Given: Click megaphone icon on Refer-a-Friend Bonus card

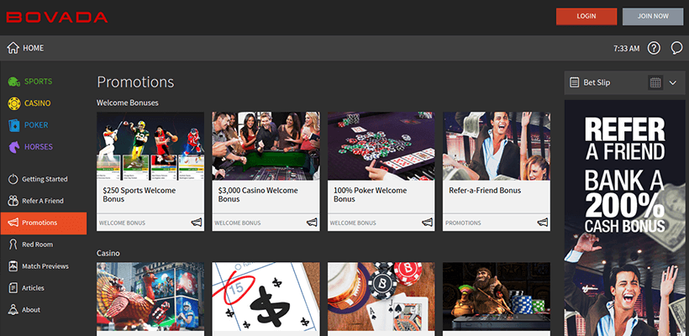Looking at the screenshot, I should click(x=542, y=223).
